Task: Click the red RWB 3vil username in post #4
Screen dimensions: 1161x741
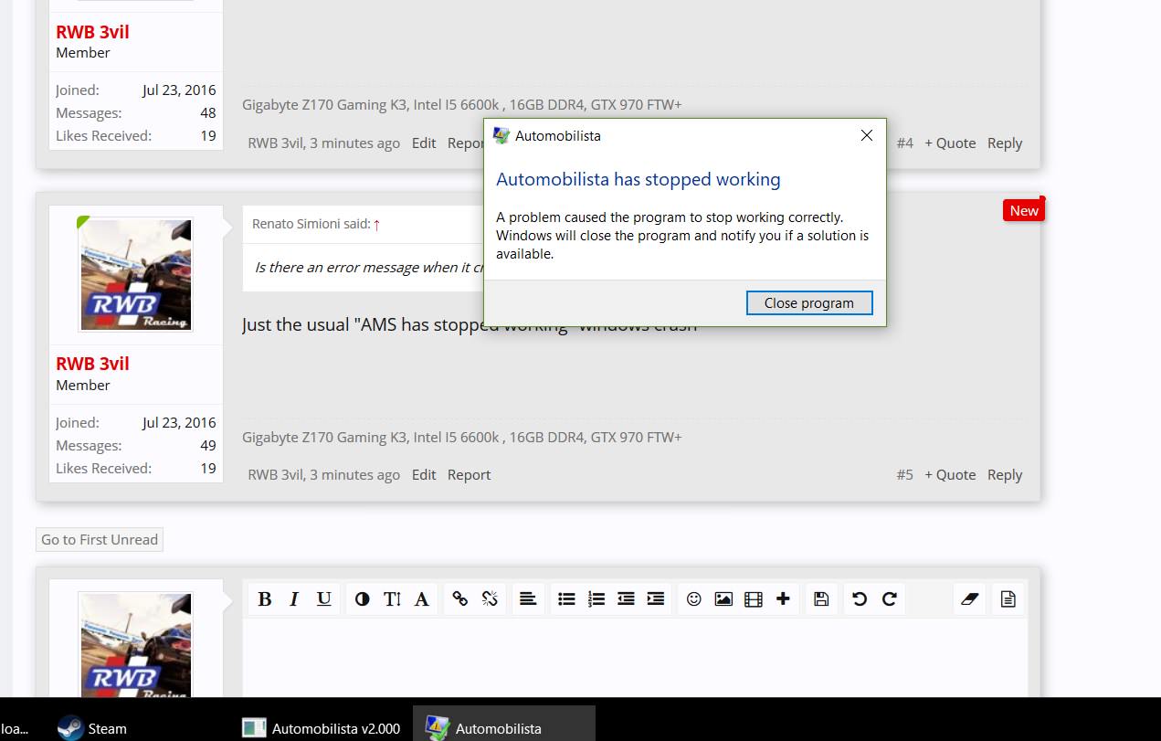Action: tap(92, 32)
